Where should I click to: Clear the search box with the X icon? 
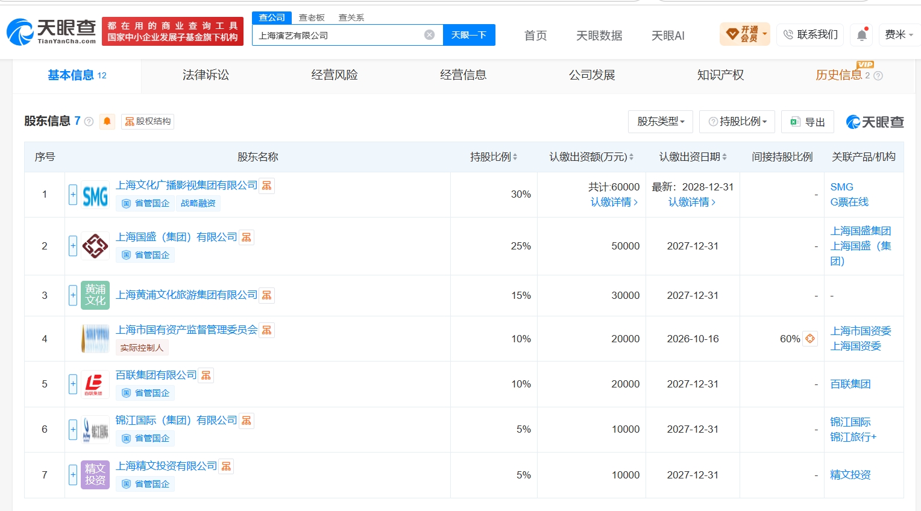pos(430,35)
